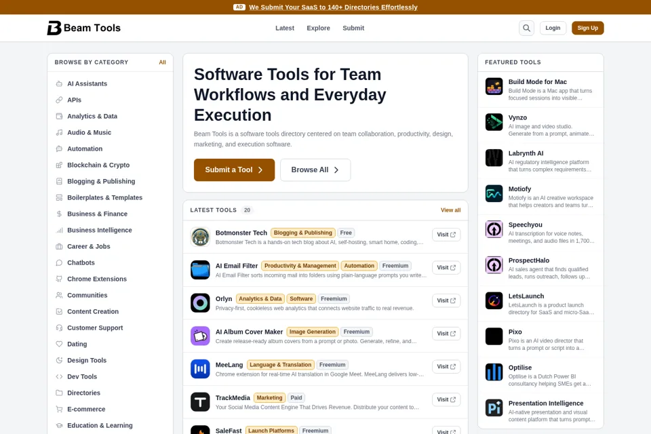Click the Dev Tools code brackets icon
651x434 pixels.
[x=59, y=376]
